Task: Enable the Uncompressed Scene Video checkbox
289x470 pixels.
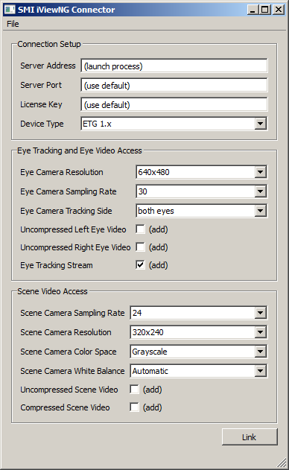Action: point(134,390)
